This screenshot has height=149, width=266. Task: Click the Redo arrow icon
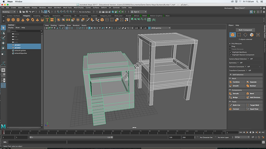(x=33, y=12)
